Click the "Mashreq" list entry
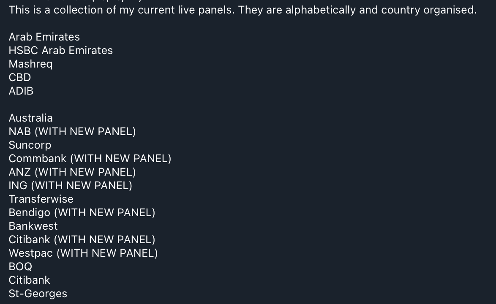This screenshot has width=496, height=304. [30, 64]
